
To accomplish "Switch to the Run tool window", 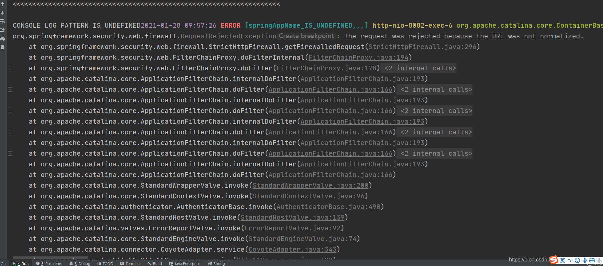I will [21, 263].
